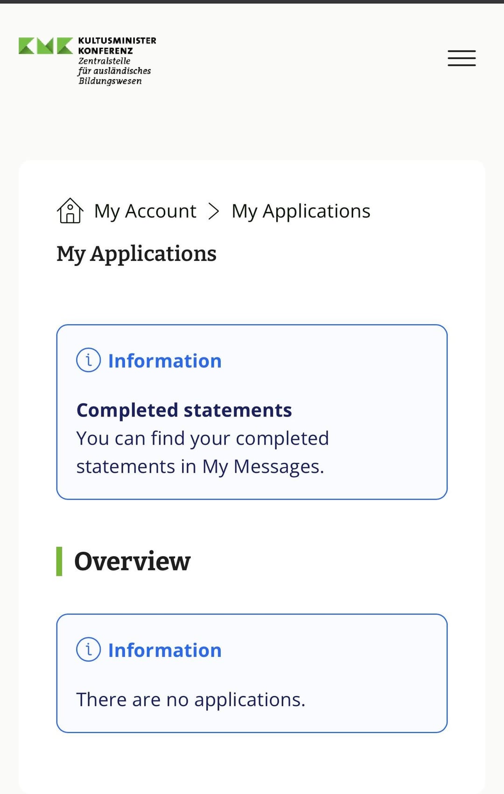Click 'There are no applications' message
This screenshot has width=504, height=794.
pos(190,700)
